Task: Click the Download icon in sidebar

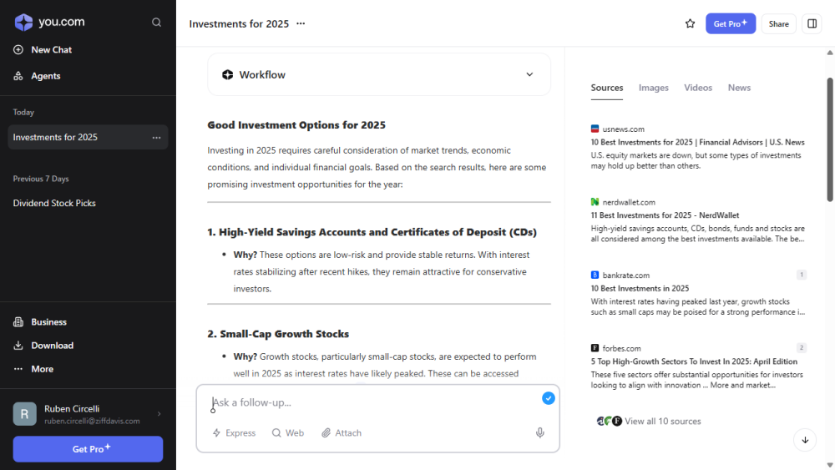Action: coord(18,346)
